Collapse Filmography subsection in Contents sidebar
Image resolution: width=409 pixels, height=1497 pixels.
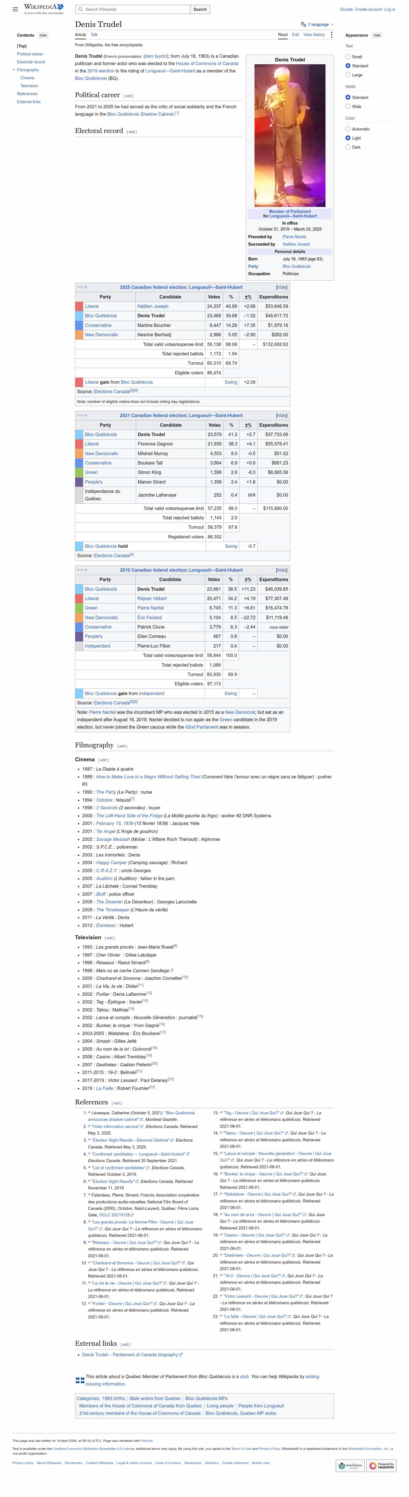coord(13,70)
